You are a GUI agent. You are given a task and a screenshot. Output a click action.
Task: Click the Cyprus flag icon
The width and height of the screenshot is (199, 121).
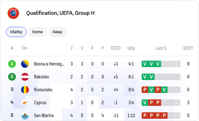pos(25,103)
